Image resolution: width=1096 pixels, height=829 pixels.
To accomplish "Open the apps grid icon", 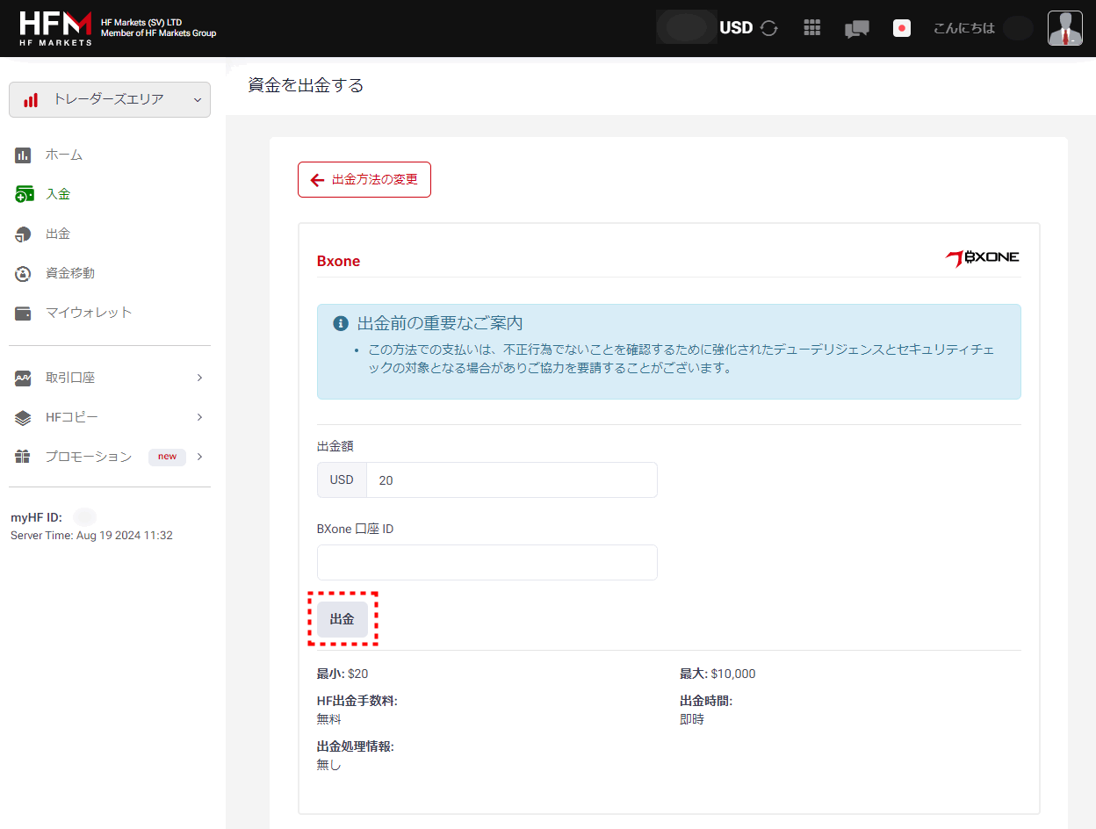I will [812, 28].
